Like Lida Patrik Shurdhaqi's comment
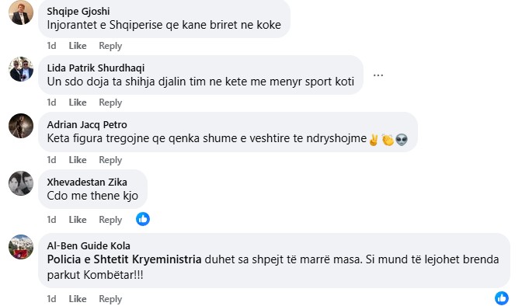Viewport: 522px width, 306px height. [78, 103]
